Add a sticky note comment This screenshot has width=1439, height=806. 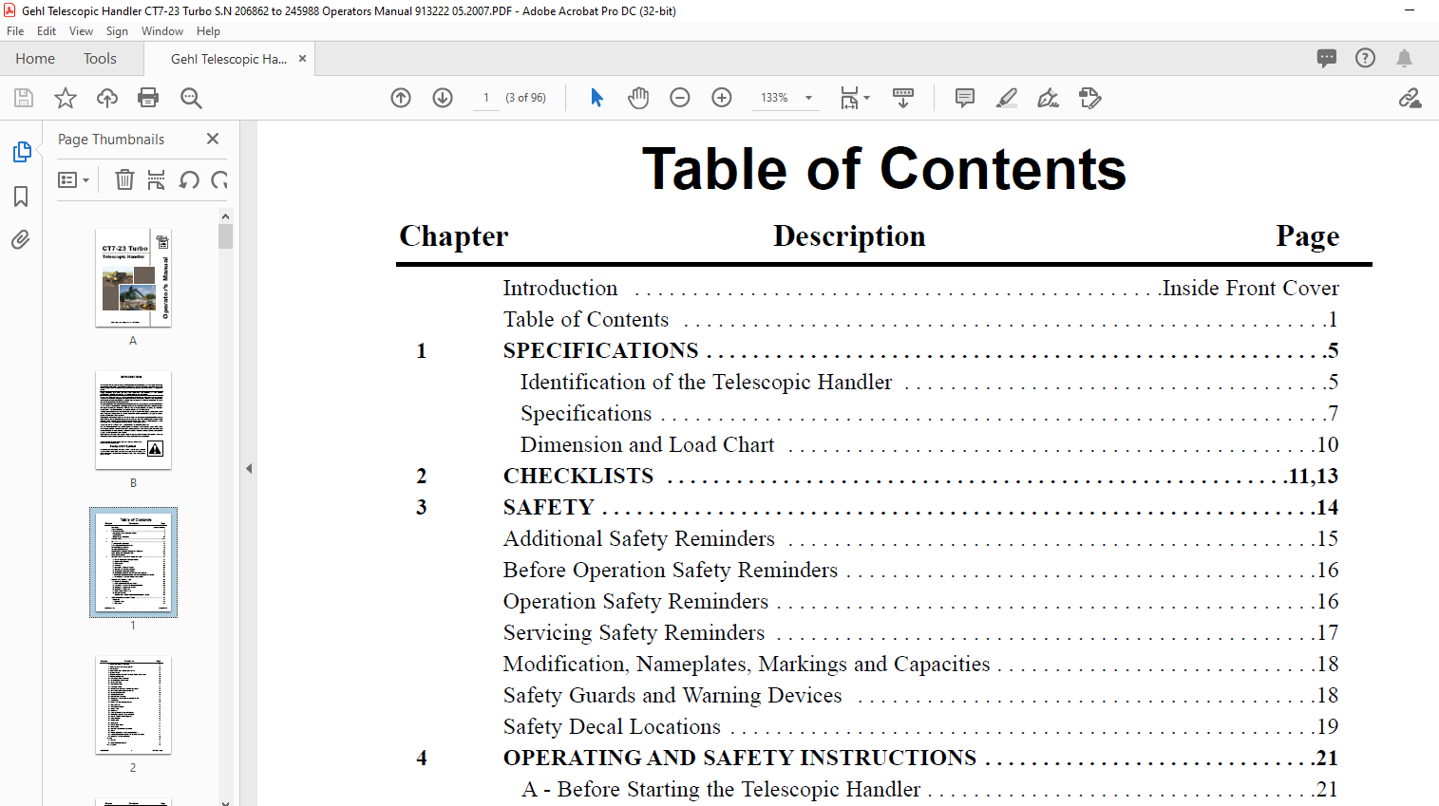tap(965, 98)
